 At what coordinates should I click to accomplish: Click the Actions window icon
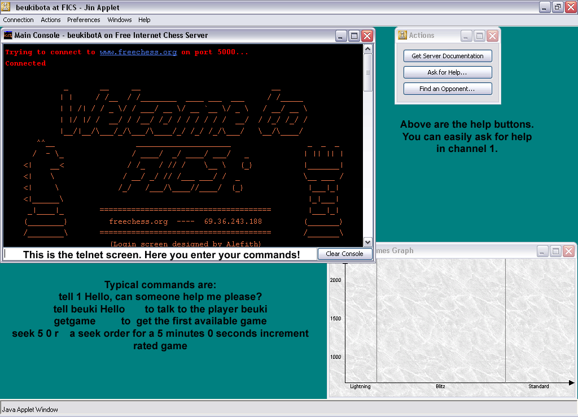[402, 35]
